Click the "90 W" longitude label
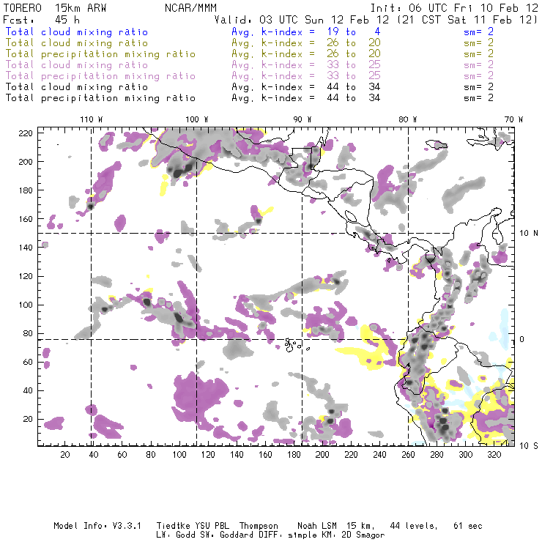The image size is (542, 542). click(302, 119)
